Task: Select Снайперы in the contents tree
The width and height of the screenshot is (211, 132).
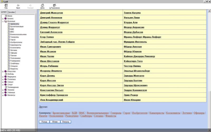Action: 15,63
